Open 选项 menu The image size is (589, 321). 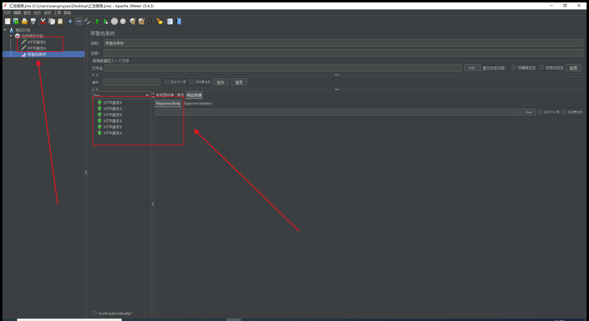(47, 13)
